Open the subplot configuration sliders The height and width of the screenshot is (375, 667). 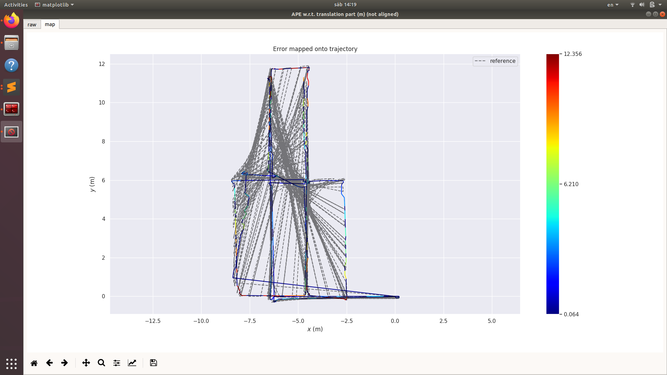point(116,362)
